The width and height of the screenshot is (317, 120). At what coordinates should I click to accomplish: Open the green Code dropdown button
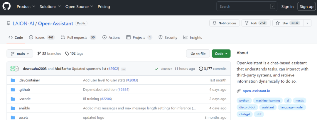pyautogui.click(x=221, y=54)
